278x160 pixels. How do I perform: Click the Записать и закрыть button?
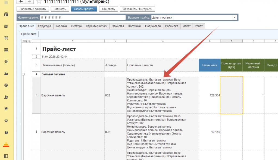[33, 9]
